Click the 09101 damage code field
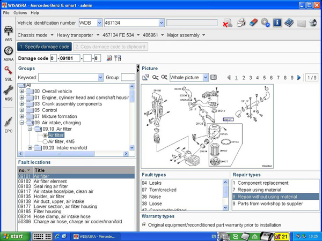322x241 pixels. 70,58
